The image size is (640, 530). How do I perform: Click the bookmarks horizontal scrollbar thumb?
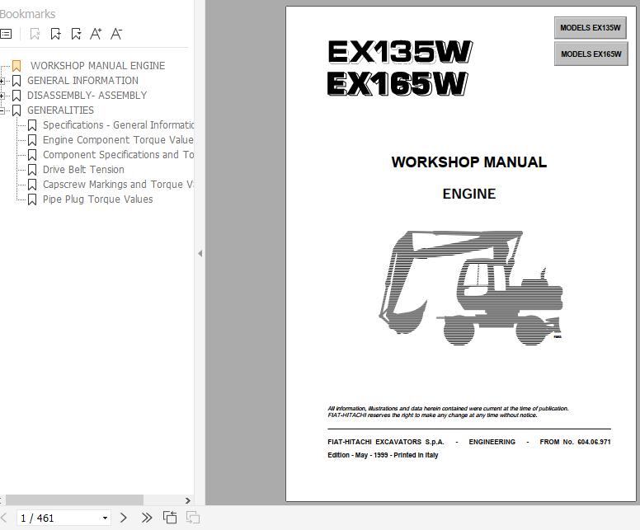[74, 500]
